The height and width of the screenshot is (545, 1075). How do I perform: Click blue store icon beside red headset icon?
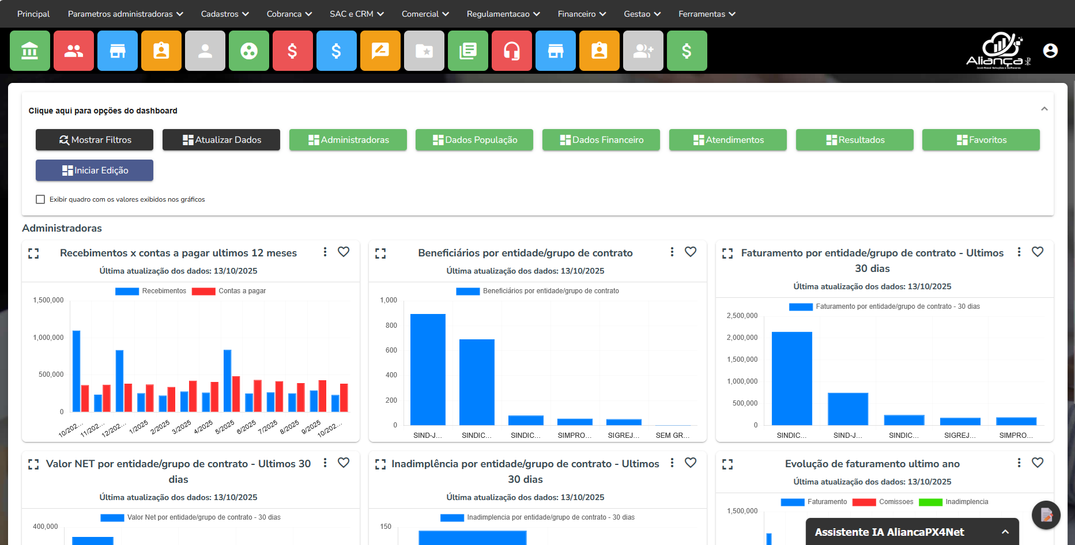pos(556,51)
